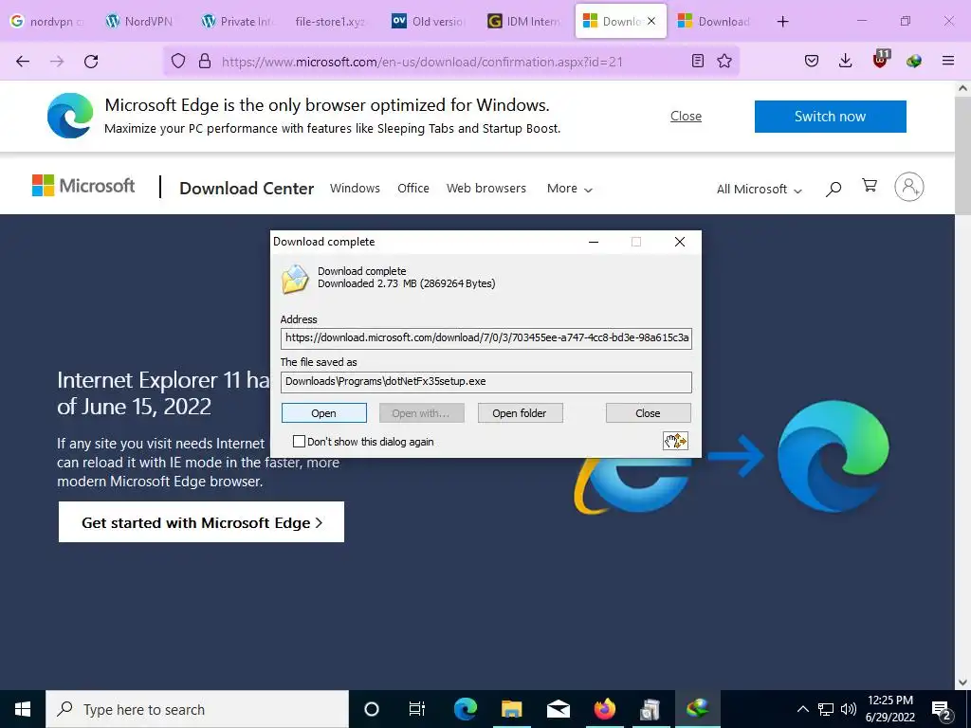The width and height of the screenshot is (971, 728).
Task: Open the Office link in Download Center
Action: 413,189
